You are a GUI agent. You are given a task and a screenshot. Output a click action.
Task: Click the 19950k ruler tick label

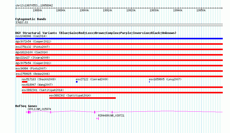coord(201,10)
